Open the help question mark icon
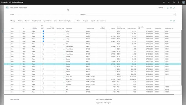The width and height of the screenshot is (186, 105). 179,2
